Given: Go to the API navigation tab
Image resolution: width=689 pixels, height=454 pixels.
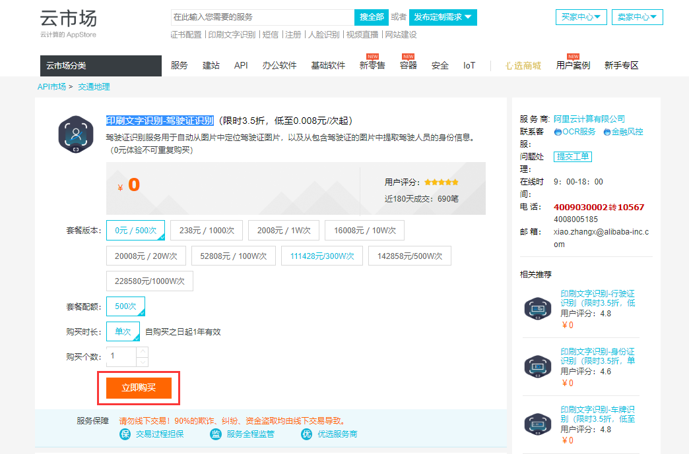Looking at the screenshot, I should (241, 65).
